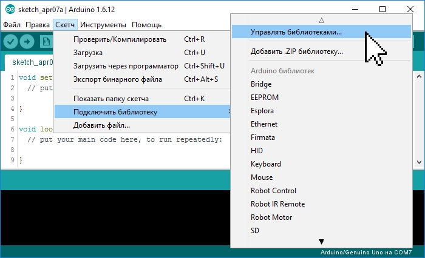The image size is (425, 258).
Task: Open Управлять библиотеками...
Action: [321, 32]
